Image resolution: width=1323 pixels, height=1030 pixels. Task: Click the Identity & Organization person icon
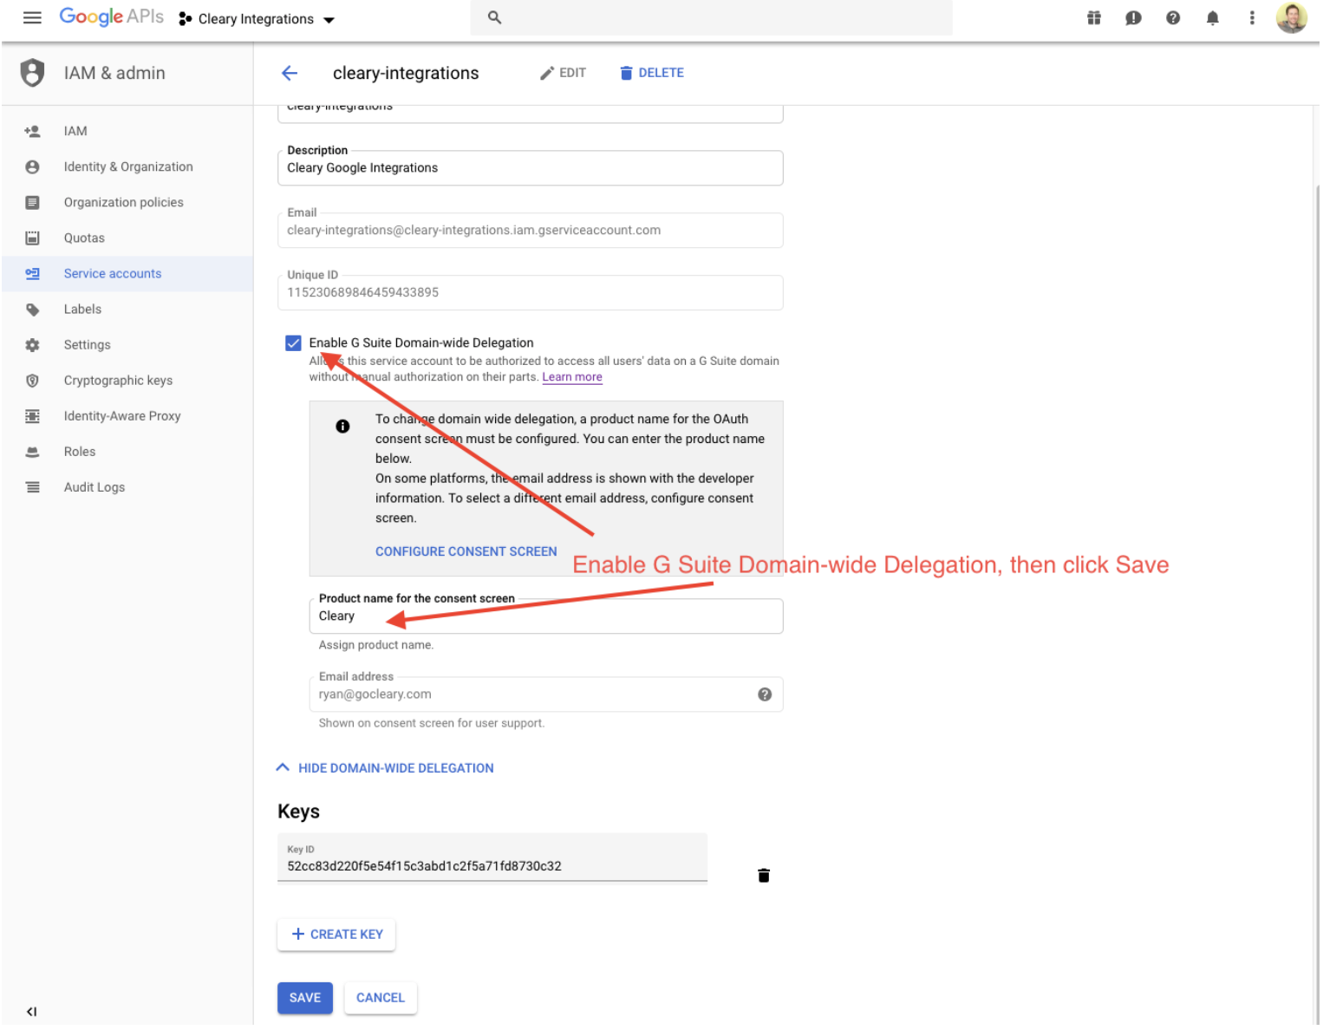click(32, 166)
